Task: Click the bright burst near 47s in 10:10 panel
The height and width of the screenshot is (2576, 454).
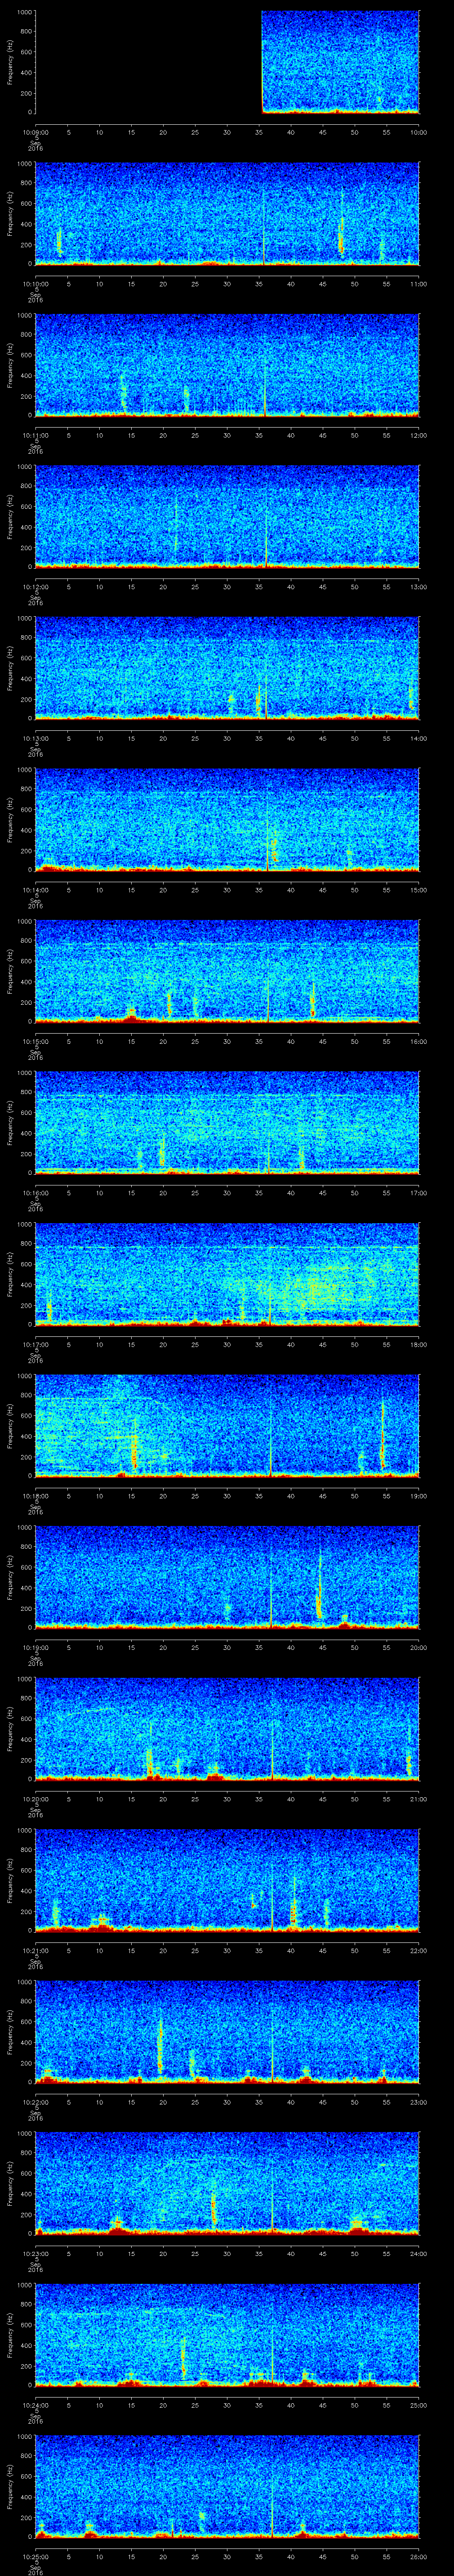Action: click(340, 238)
